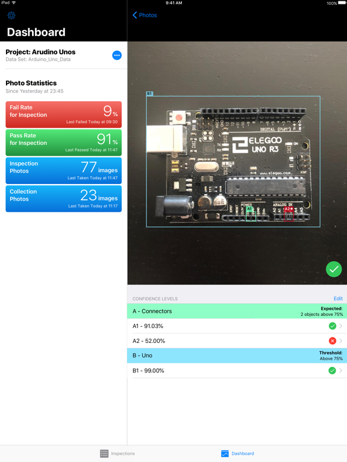Expand A2 - 52.00% row chevron
The image size is (347, 462).
coord(341,341)
